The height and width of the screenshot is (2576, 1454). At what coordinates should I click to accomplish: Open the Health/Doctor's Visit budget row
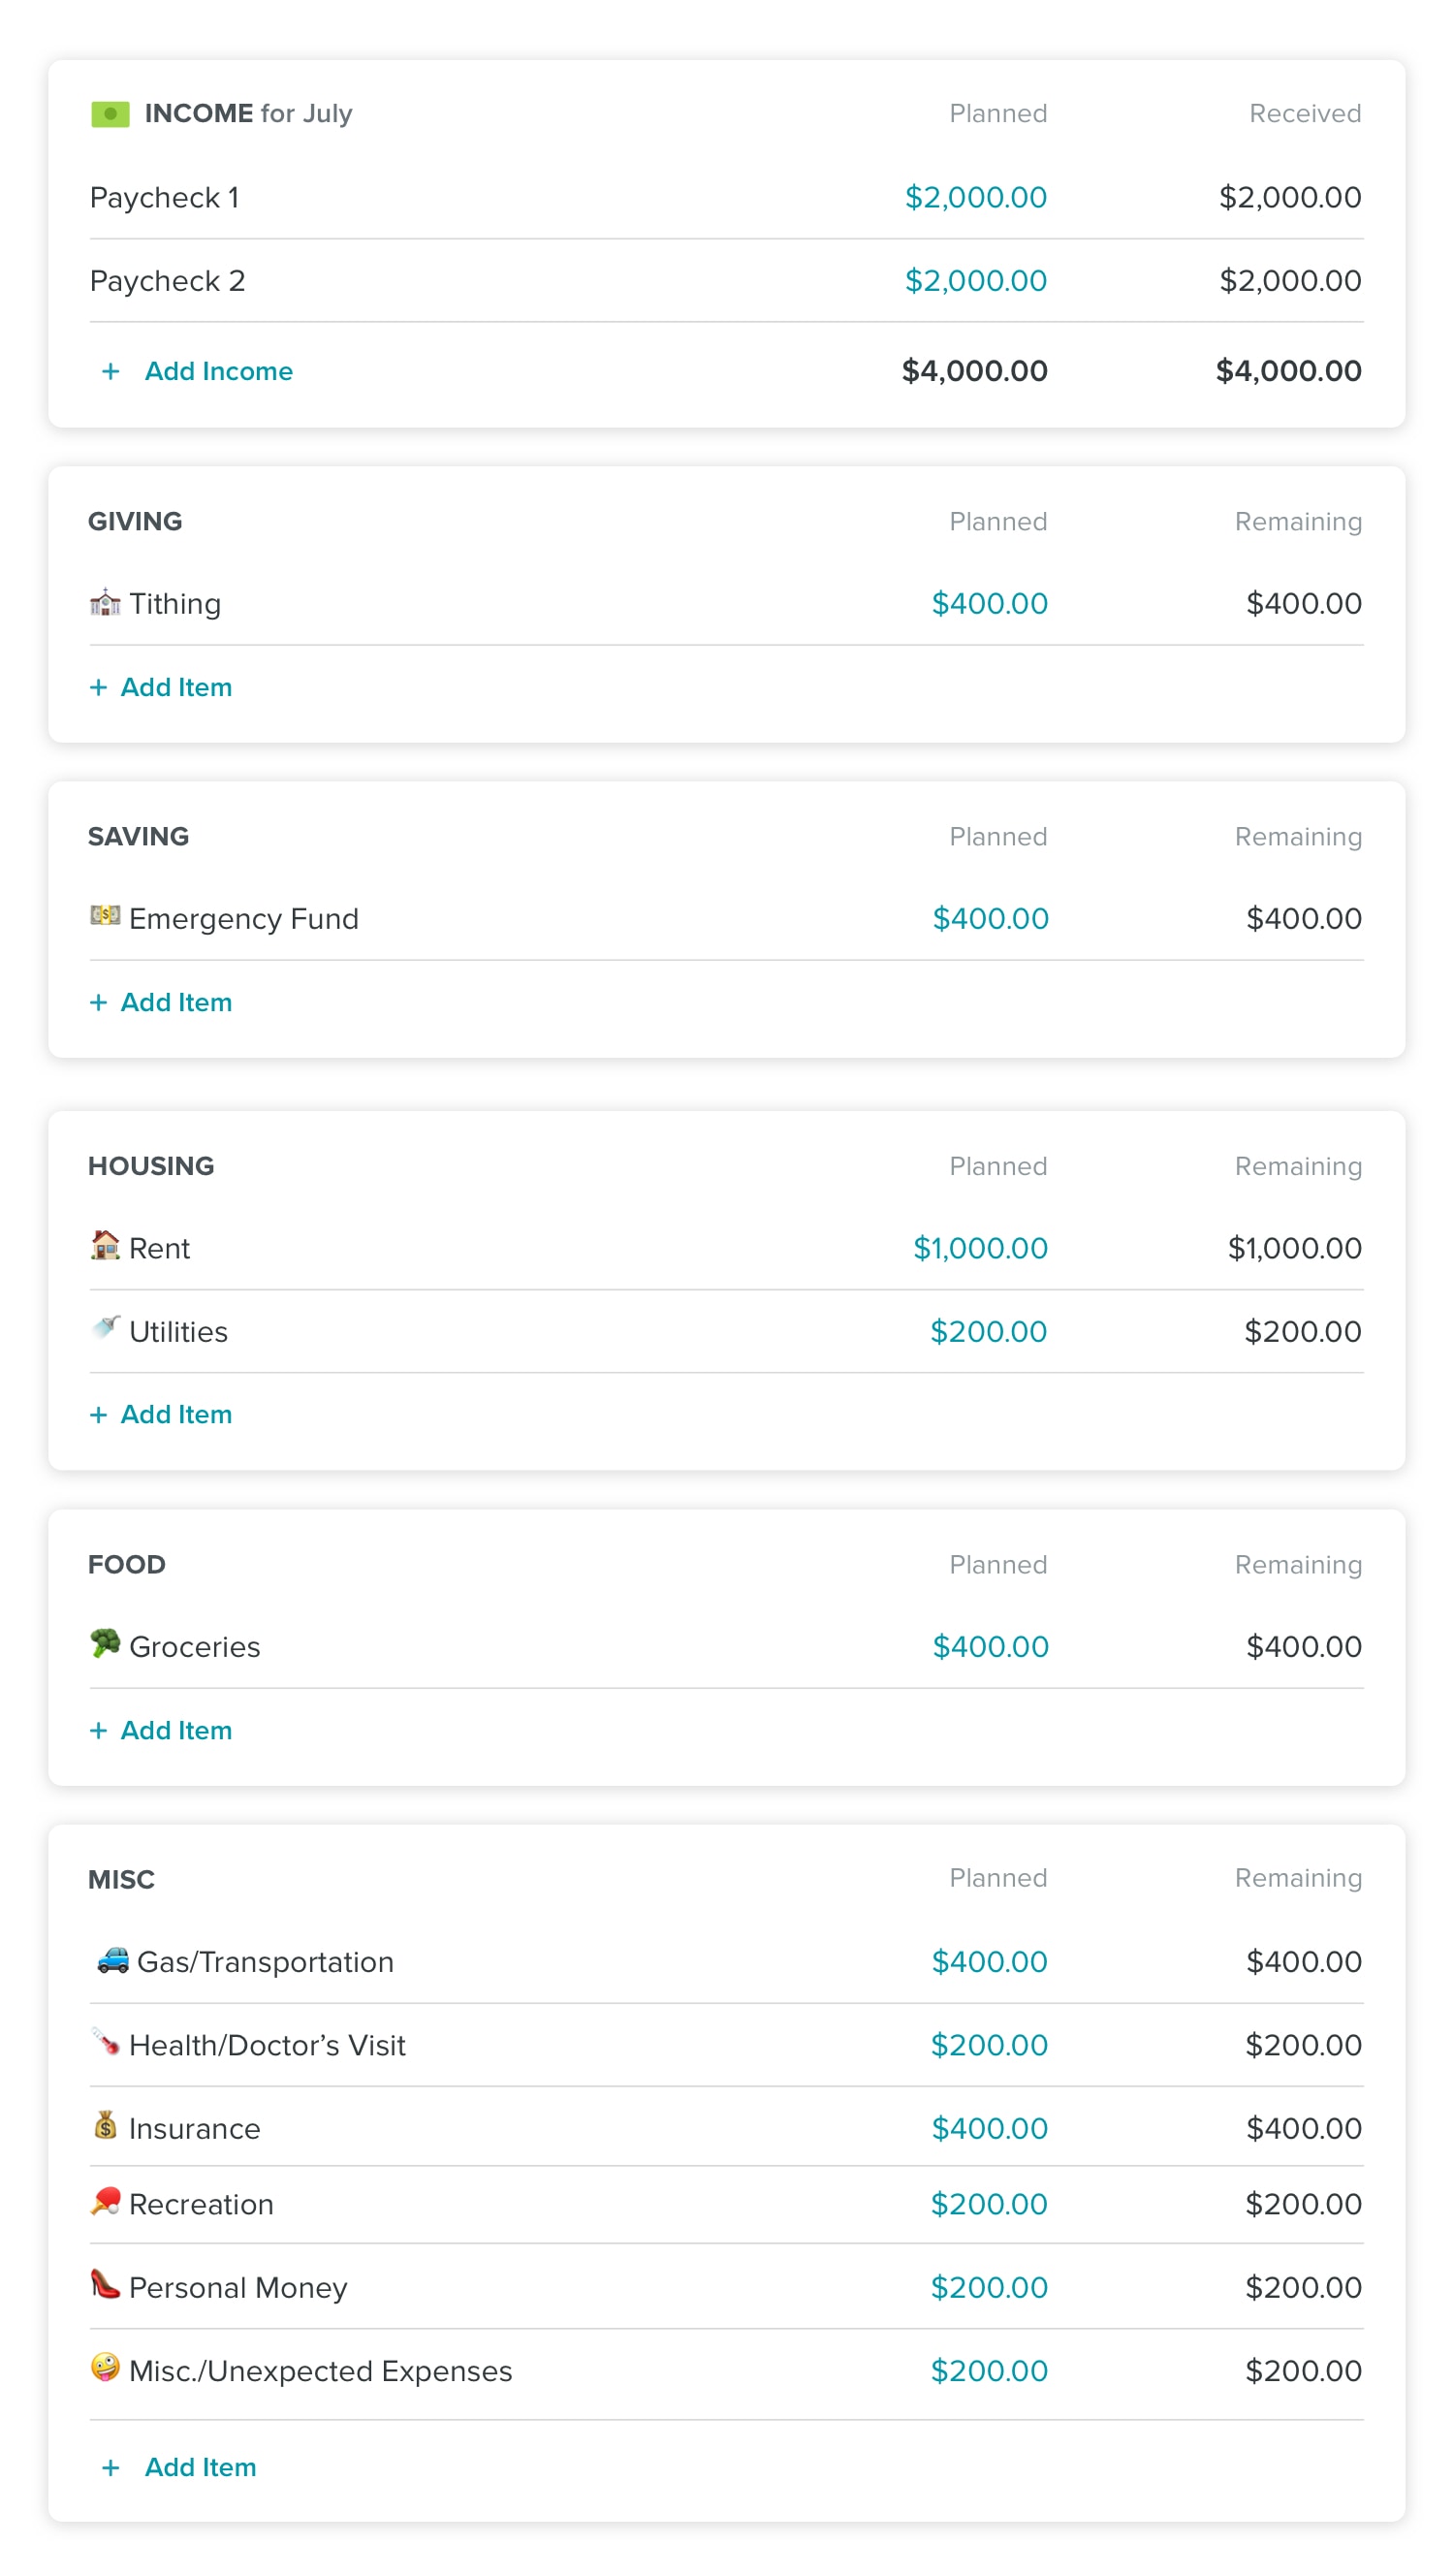point(267,2045)
